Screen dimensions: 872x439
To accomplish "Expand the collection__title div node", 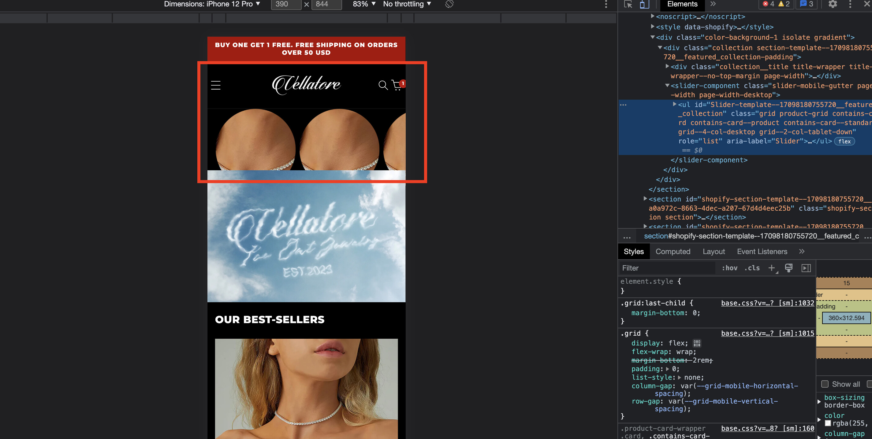I will [667, 66].
